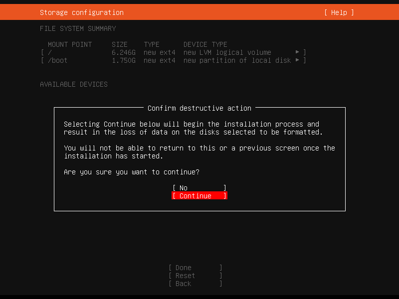Viewport: 399px width, 299px height.
Task: Click the 'new partition of local disk' text
Action: click(x=237, y=60)
